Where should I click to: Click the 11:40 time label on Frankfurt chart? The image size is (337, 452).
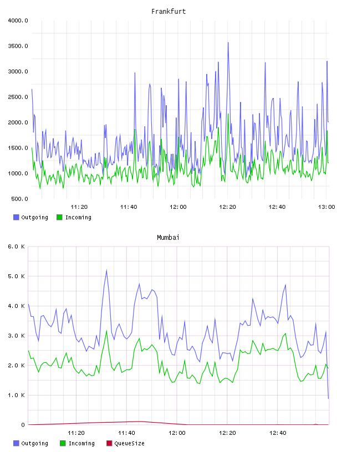(x=129, y=207)
